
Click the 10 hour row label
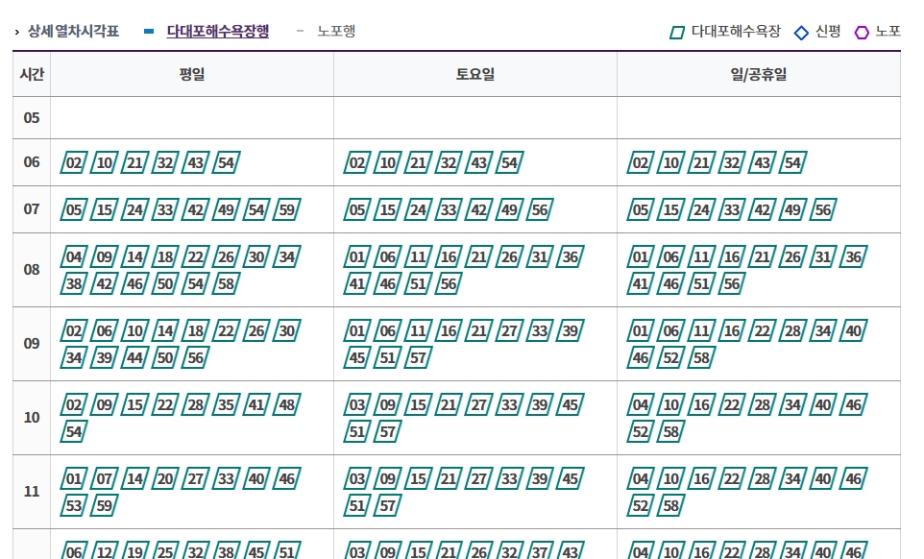click(32, 418)
